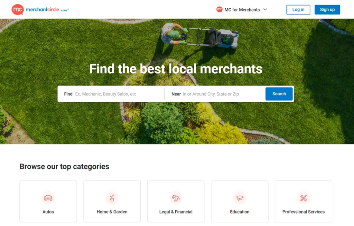The width and height of the screenshot is (354, 226).
Task: Click the Log in button
Action: tap(298, 10)
